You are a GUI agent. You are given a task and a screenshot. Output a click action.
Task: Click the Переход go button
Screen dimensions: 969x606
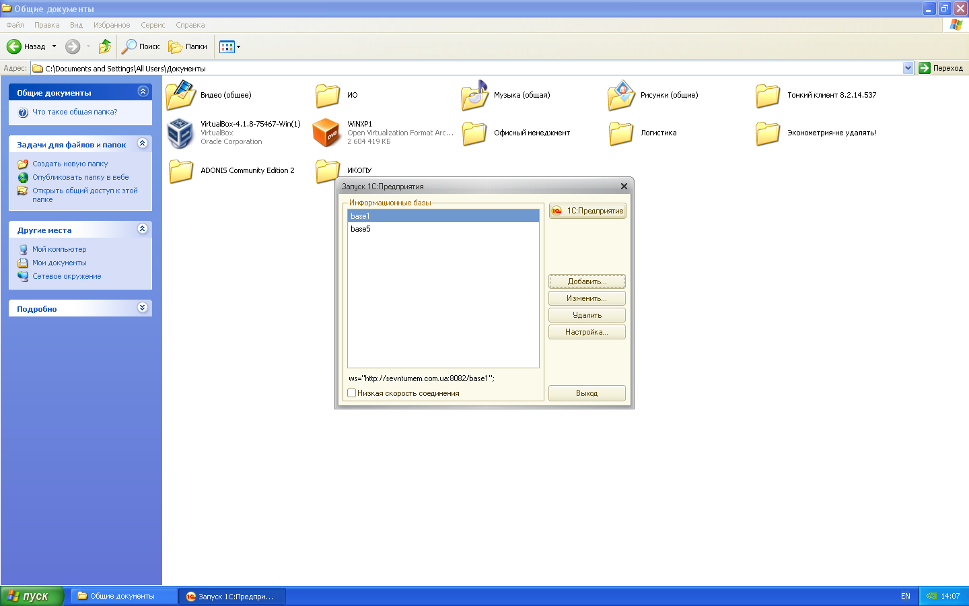[941, 68]
